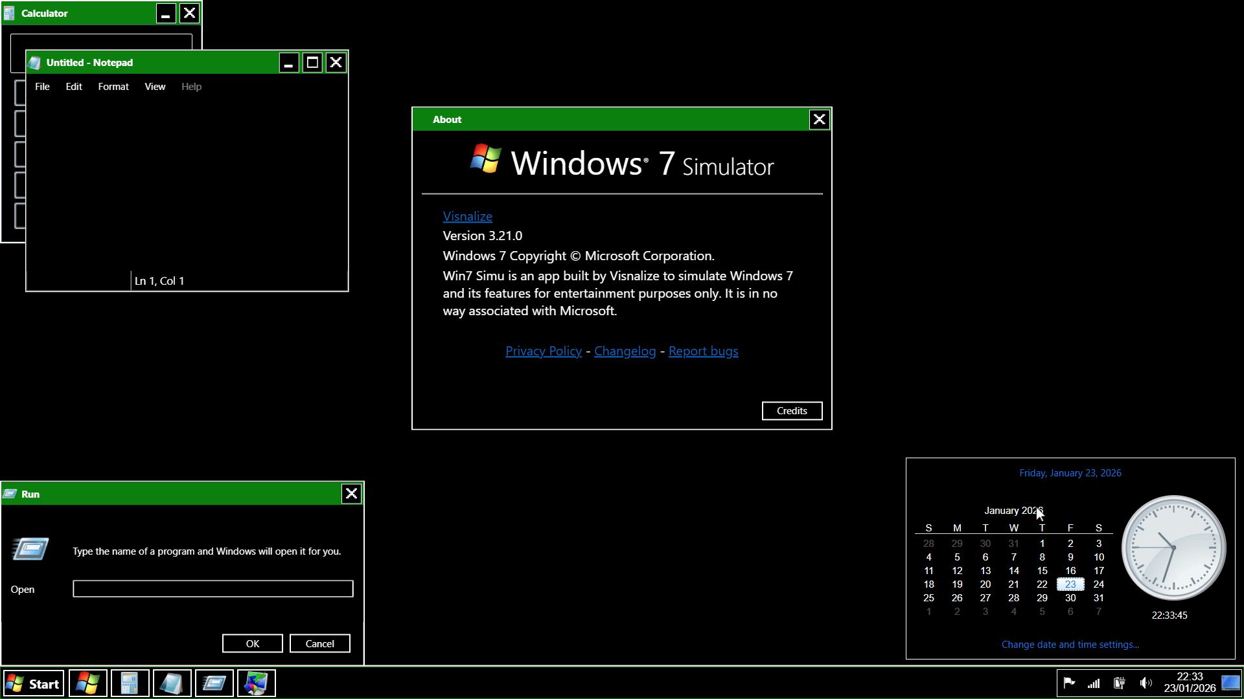Click the battery power plug tray icon

pos(1119,683)
